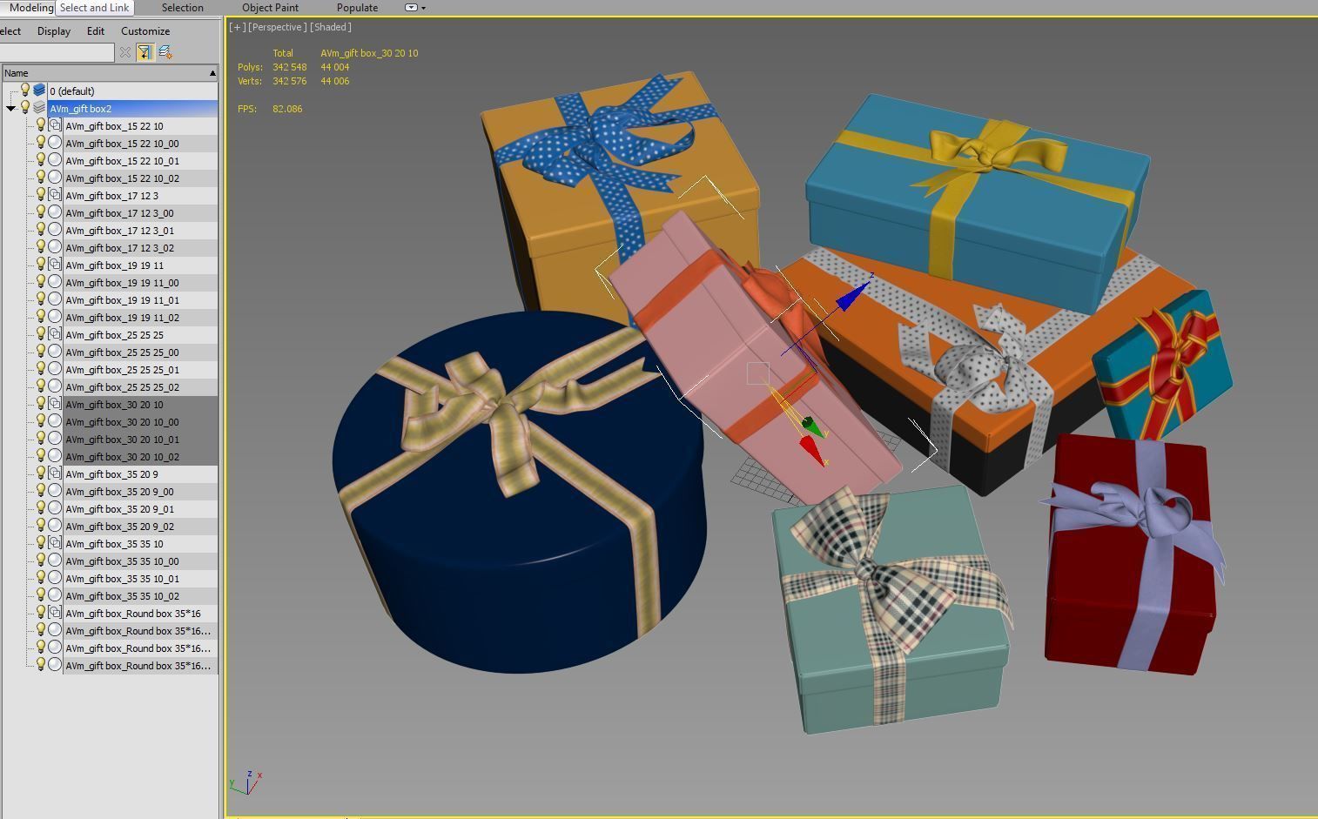
Task: Click the group icon of AVm_gift box_Round box 35*16
Action: [x=55, y=613]
